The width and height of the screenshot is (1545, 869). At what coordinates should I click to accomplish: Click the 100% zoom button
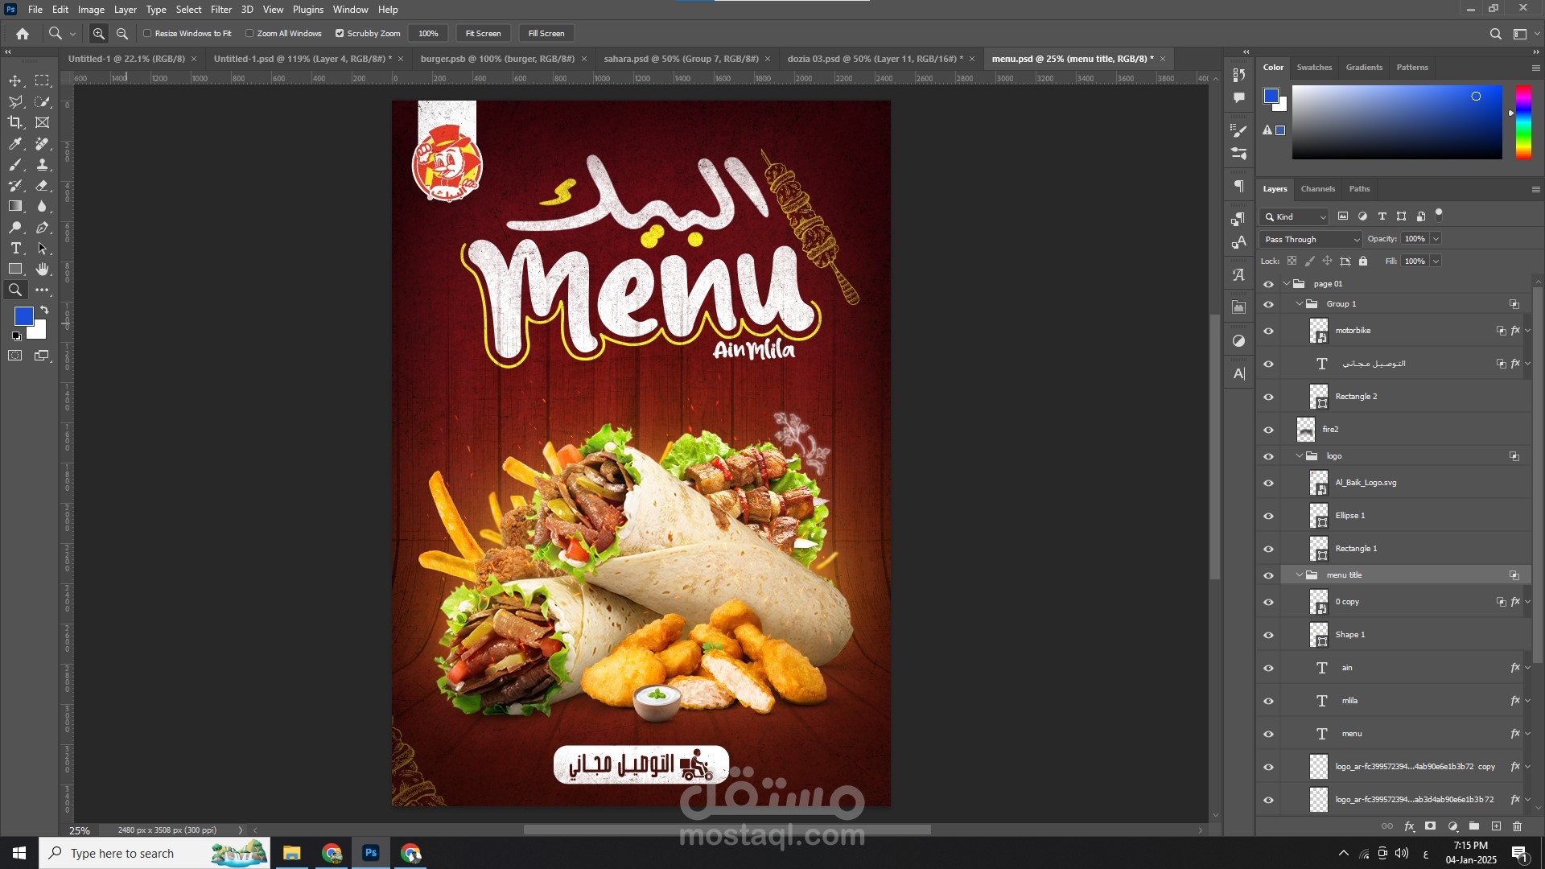428,34
